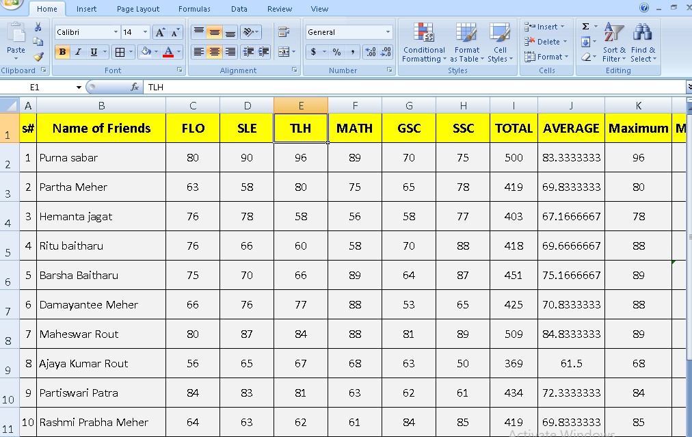The width and height of the screenshot is (692, 437).
Task: Open the Page Layout tab
Action: pos(138,9)
